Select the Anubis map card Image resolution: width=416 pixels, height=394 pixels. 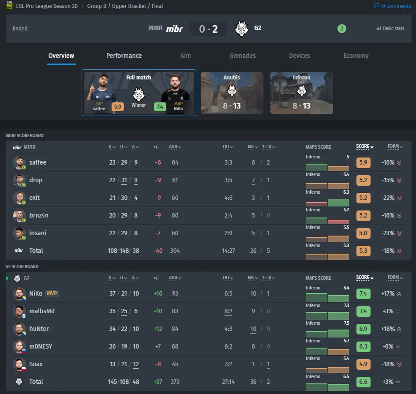[232, 93]
